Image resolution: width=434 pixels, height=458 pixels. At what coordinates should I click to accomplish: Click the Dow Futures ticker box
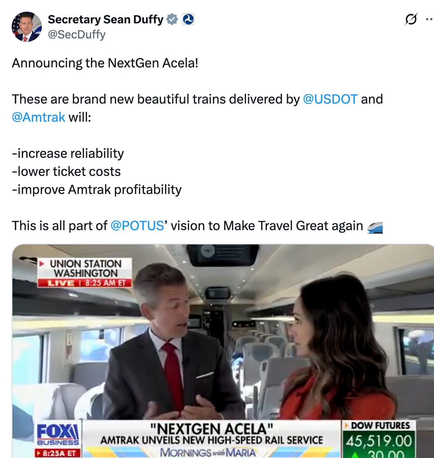click(x=379, y=439)
